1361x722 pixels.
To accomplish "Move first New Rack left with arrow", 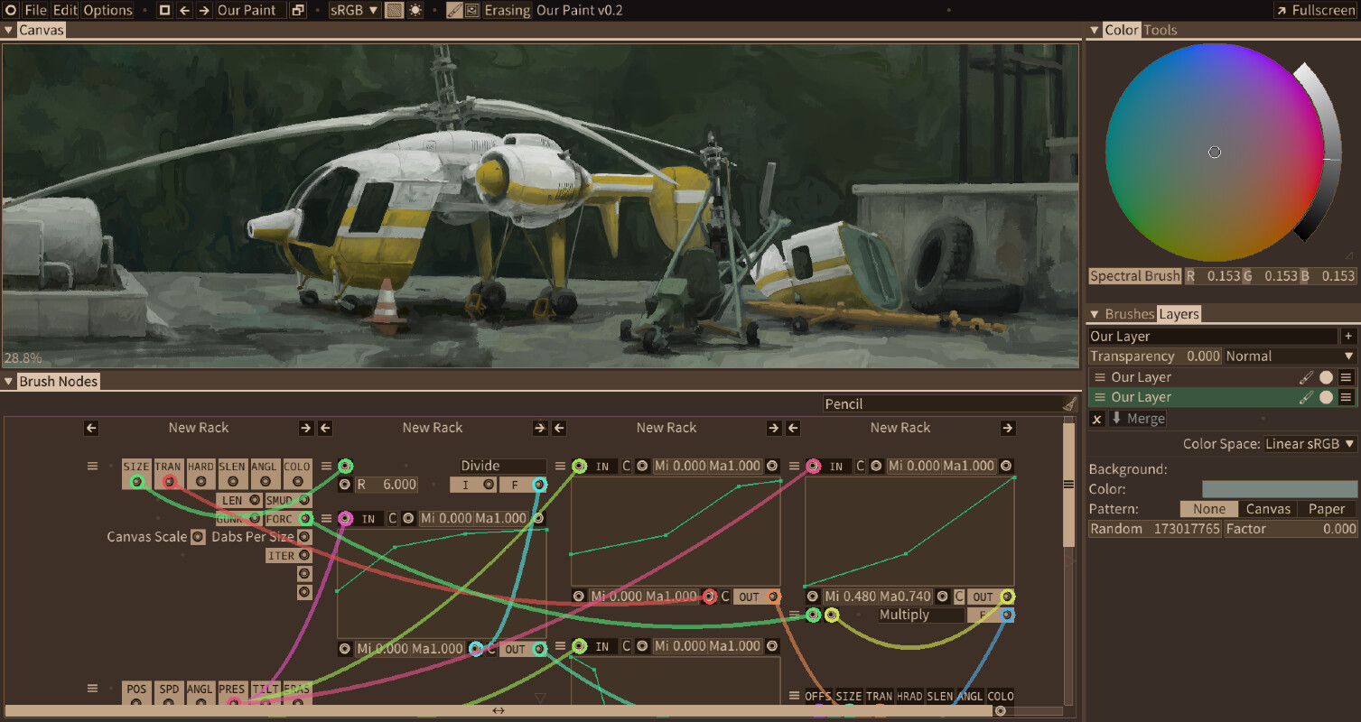I will (x=91, y=428).
